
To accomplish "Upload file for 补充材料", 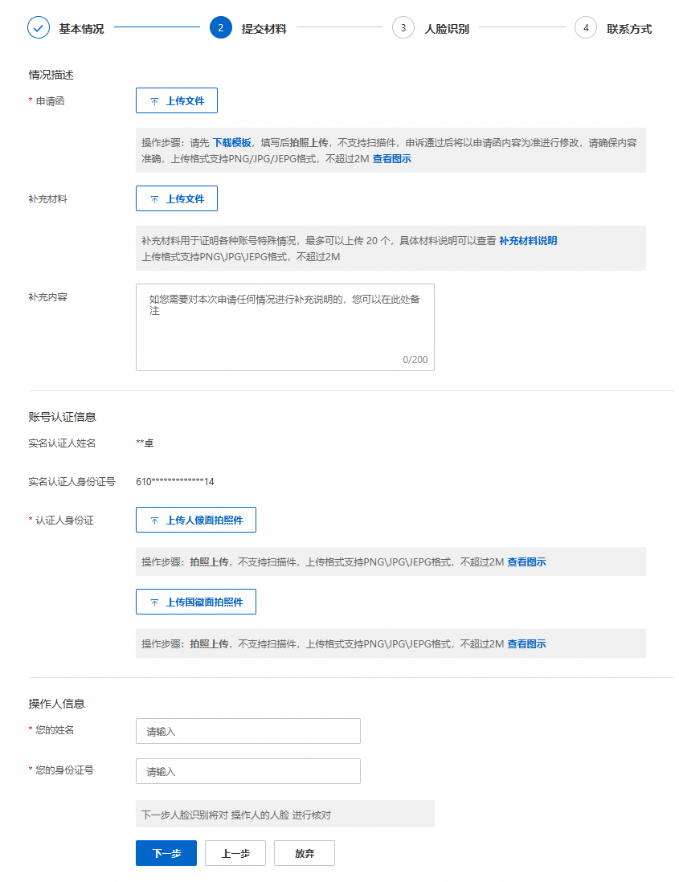I will pyautogui.click(x=177, y=198).
